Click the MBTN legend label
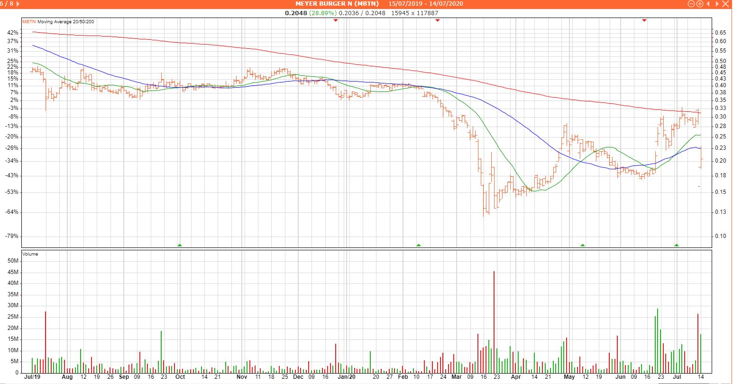The height and width of the screenshot is (384, 733). [x=29, y=22]
